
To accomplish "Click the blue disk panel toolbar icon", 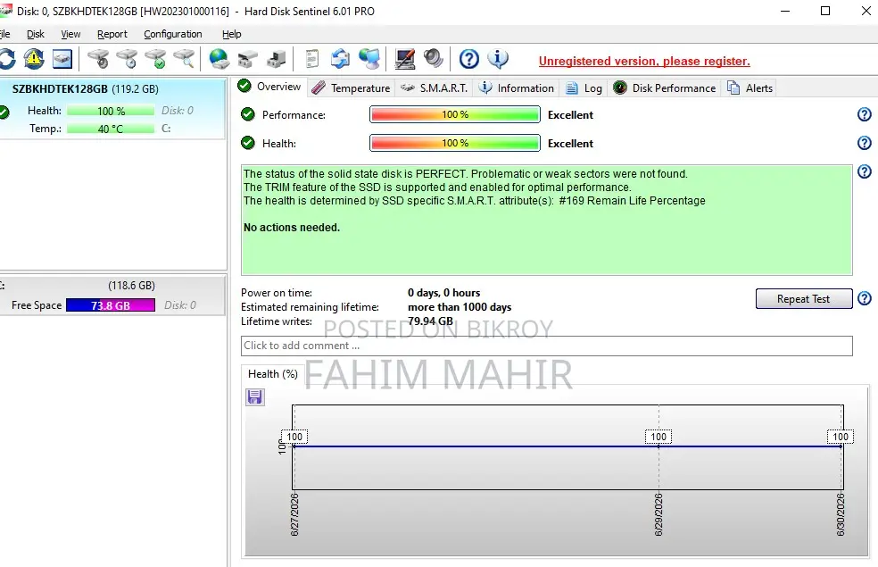I will tap(62, 59).
